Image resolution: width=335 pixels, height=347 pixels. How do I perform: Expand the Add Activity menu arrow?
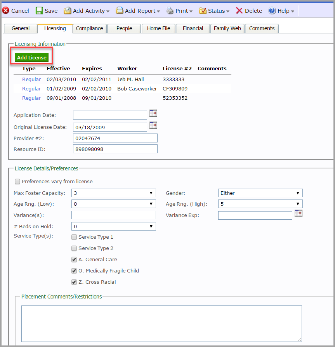pos(108,11)
